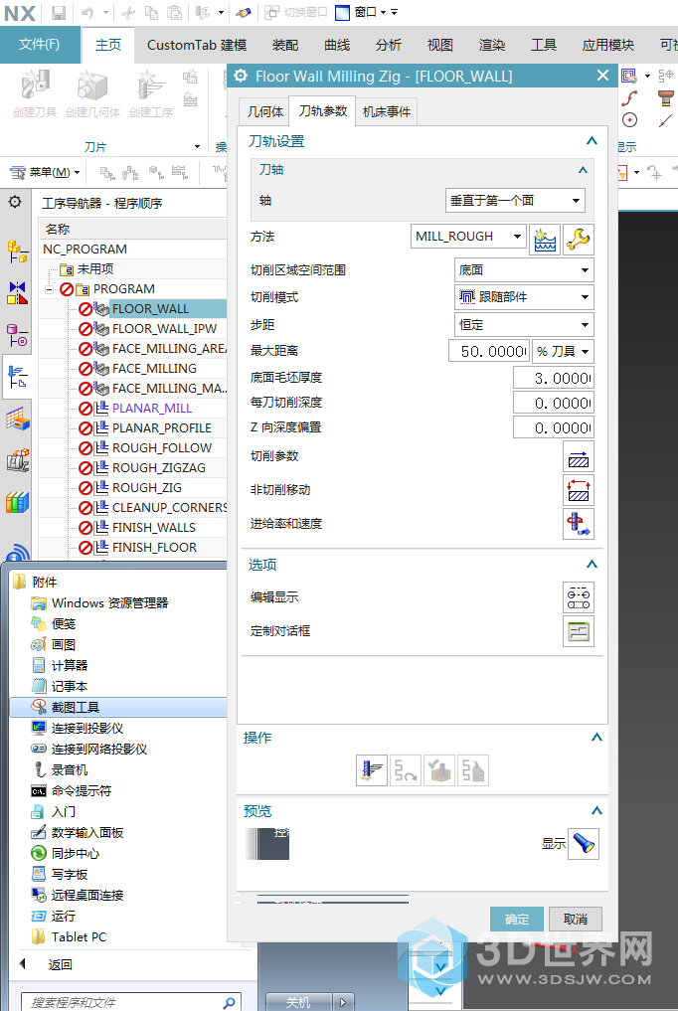Collapse the 刀轴 subsection

[x=583, y=170]
